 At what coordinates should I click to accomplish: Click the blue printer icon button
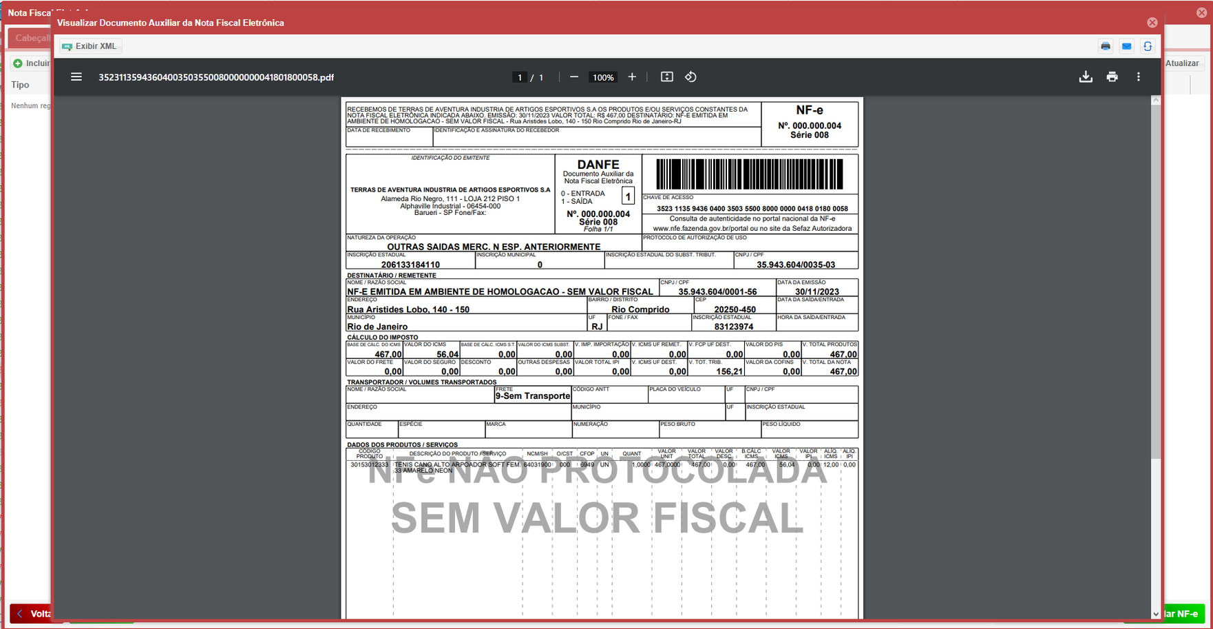tap(1106, 46)
